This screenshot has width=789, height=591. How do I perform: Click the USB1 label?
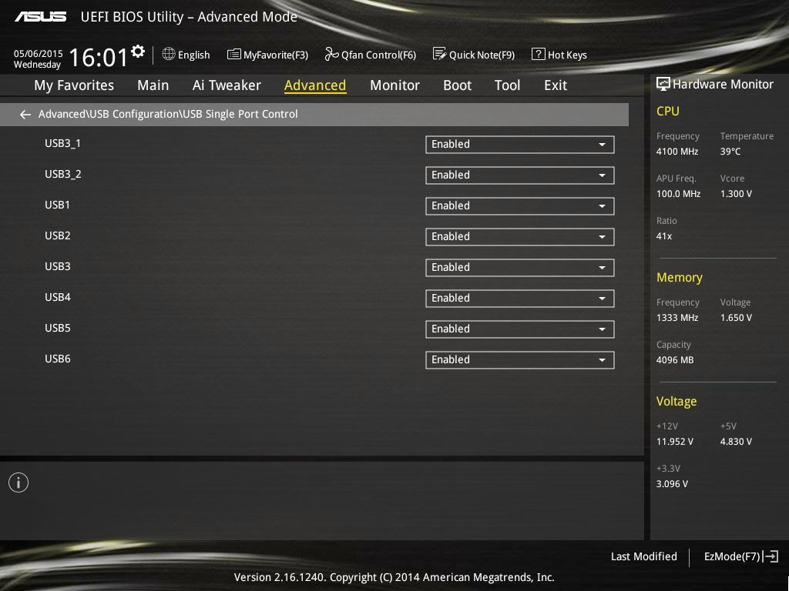click(x=57, y=205)
